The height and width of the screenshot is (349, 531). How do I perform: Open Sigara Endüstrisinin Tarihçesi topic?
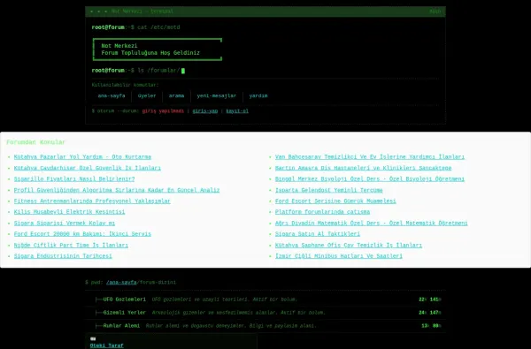63,256
